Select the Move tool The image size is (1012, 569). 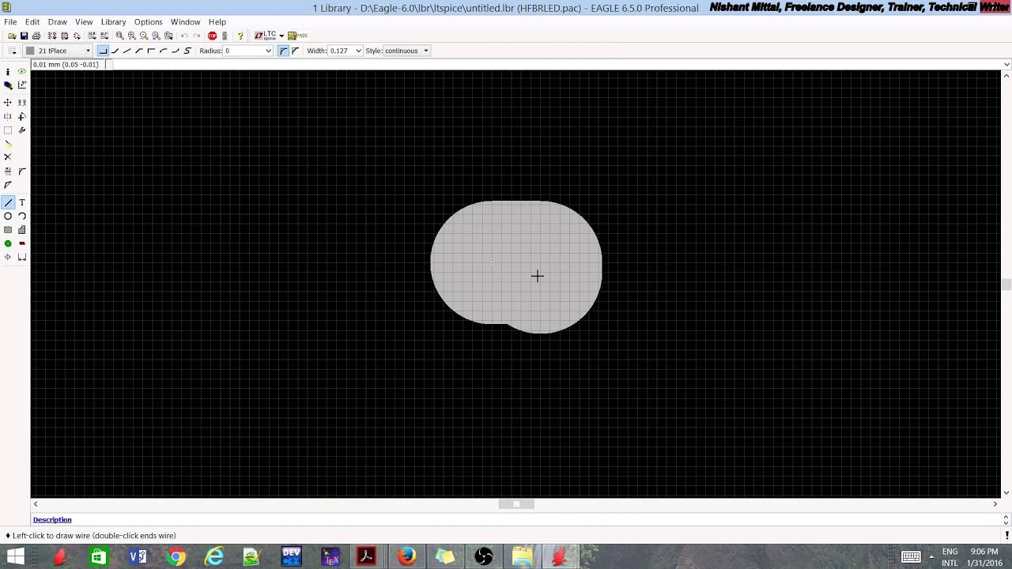8,103
